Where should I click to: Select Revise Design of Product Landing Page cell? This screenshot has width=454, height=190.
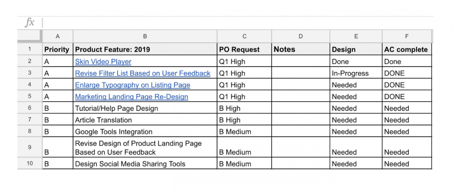145,148
